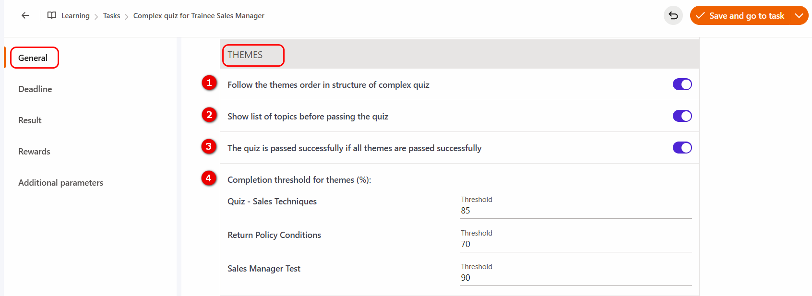Disable Show list of topics toggle
The image size is (812, 296).
pyautogui.click(x=682, y=116)
